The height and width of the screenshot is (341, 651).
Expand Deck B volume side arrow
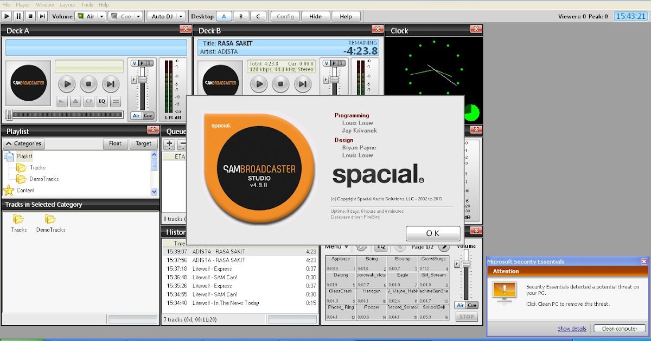pos(325,80)
